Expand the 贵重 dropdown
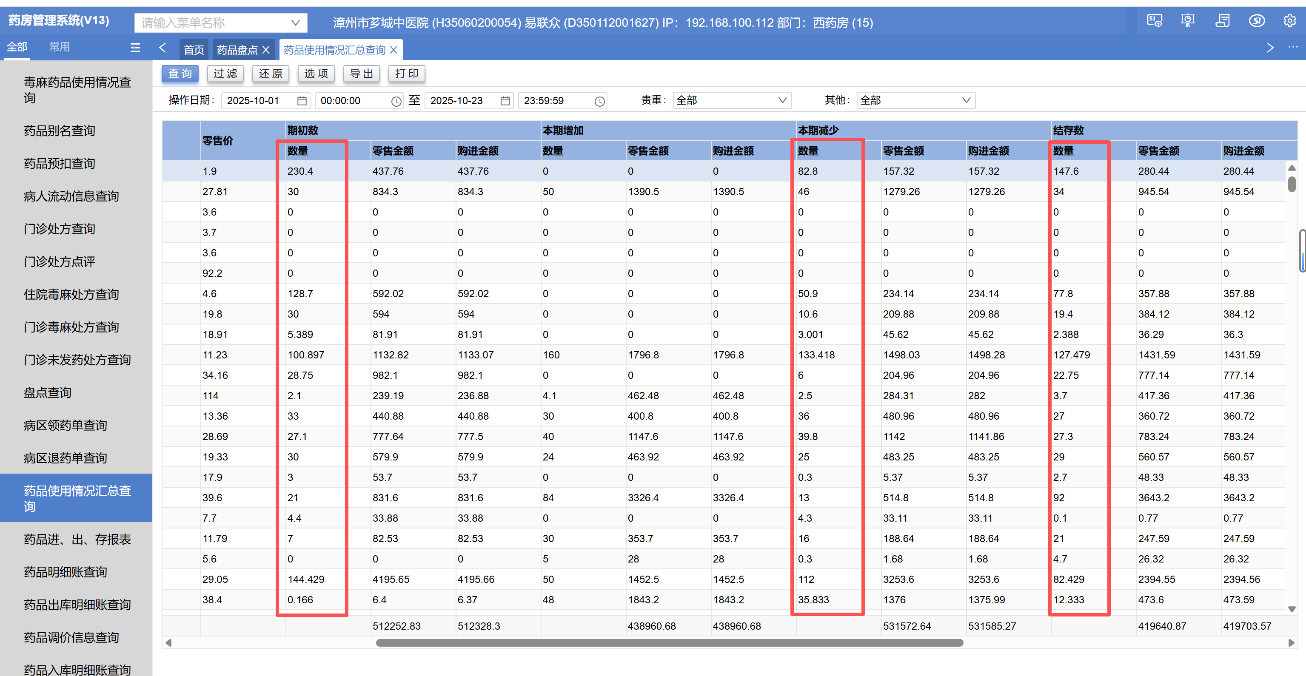 pyautogui.click(x=782, y=100)
